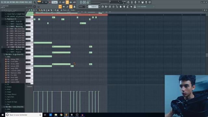Click the Render as audio icon next to Save
208x117 pixels.
click(x=146, y=2)
